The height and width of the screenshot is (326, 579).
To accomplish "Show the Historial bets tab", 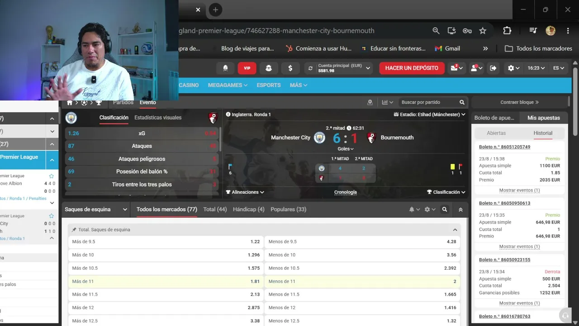I will click(543, 133).
